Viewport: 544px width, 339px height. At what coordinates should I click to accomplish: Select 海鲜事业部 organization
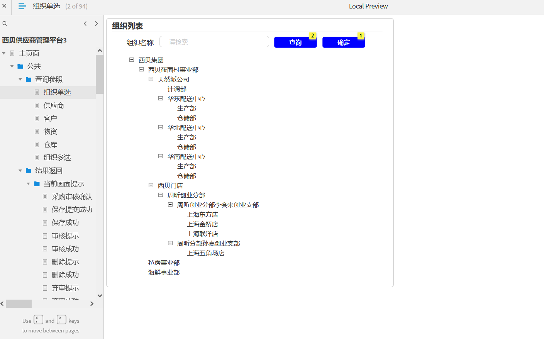tap(164, 273)
